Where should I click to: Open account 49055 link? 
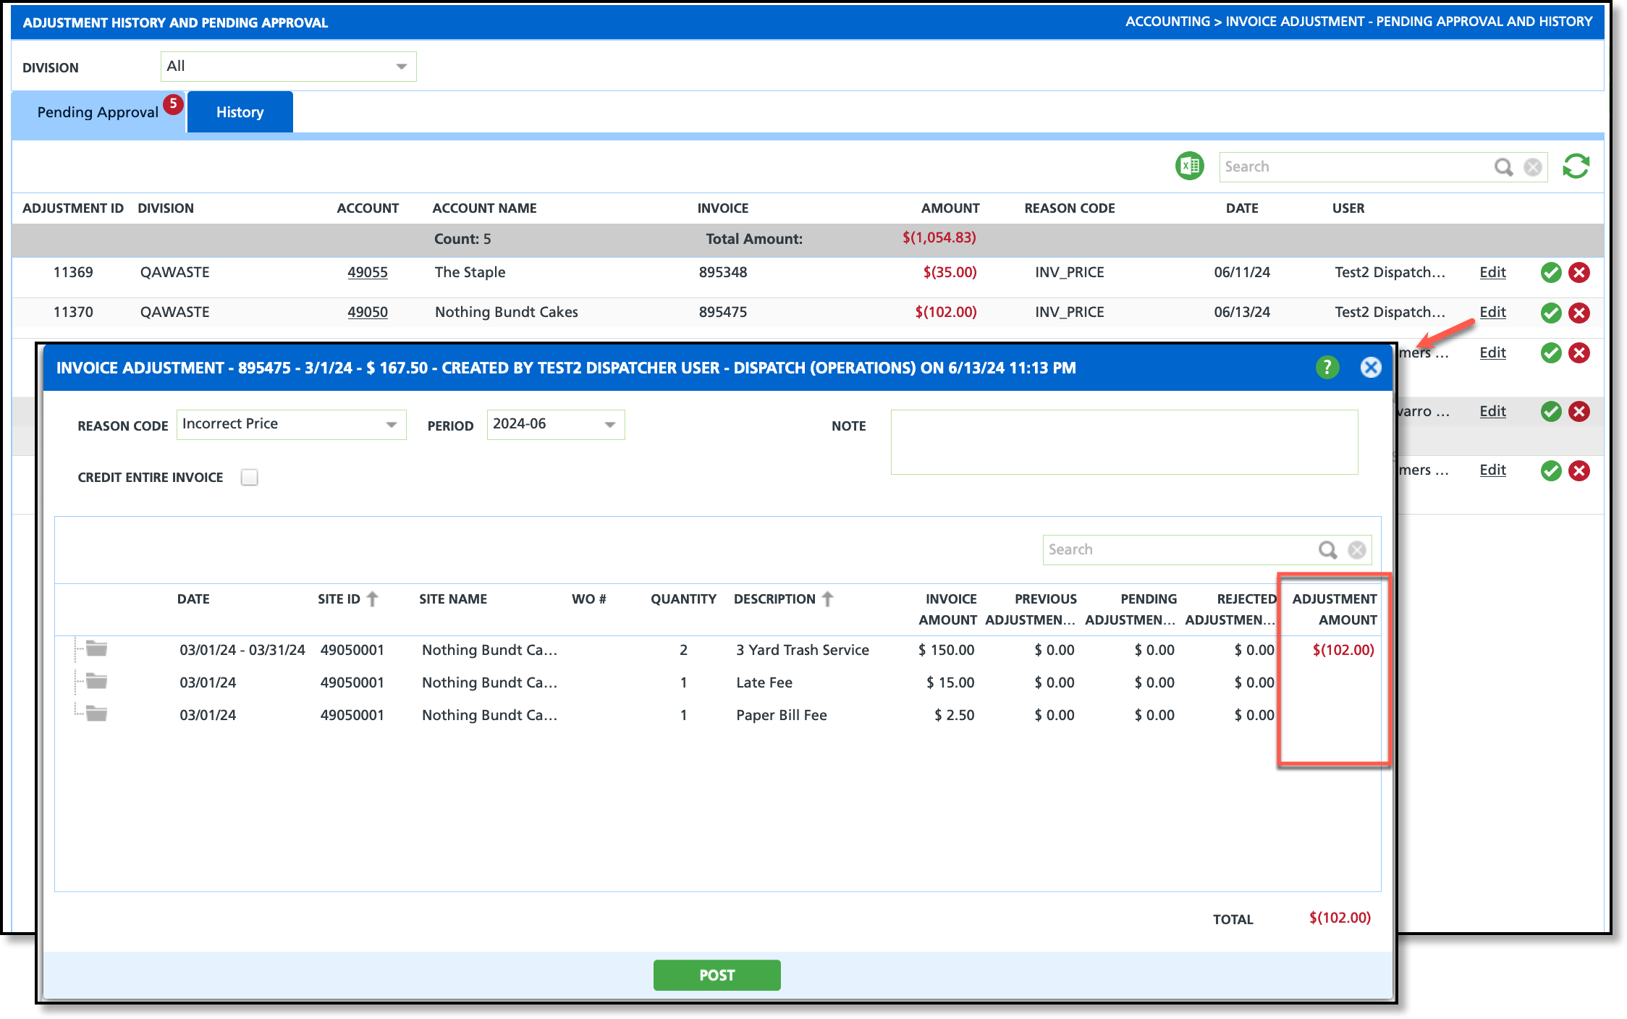(367, 273)
